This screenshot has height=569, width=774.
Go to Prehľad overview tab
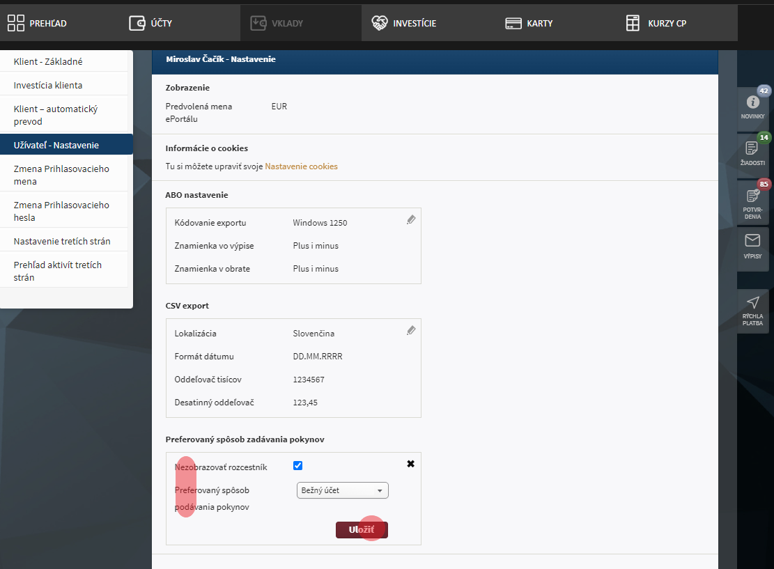pyautogui.click(x=38, y=23)
